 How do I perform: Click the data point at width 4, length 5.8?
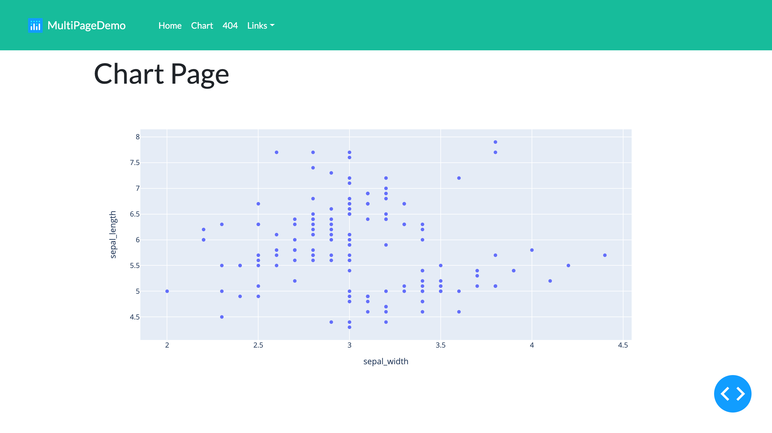pyautogui.click(x=532, y=250)
